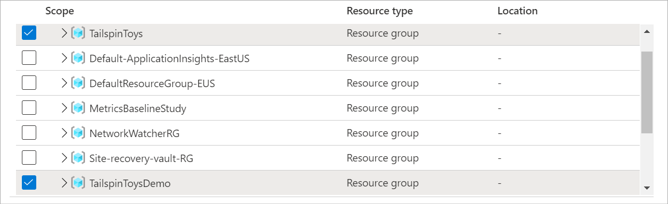Image resolution: width=668 pixels, height=204 pixels.
Task: Uncheck the TailspinToys checkbox
Action: coord(29,33)
